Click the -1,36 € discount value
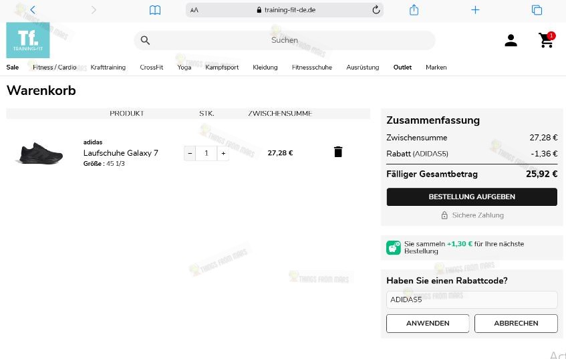 coord(544,154)
